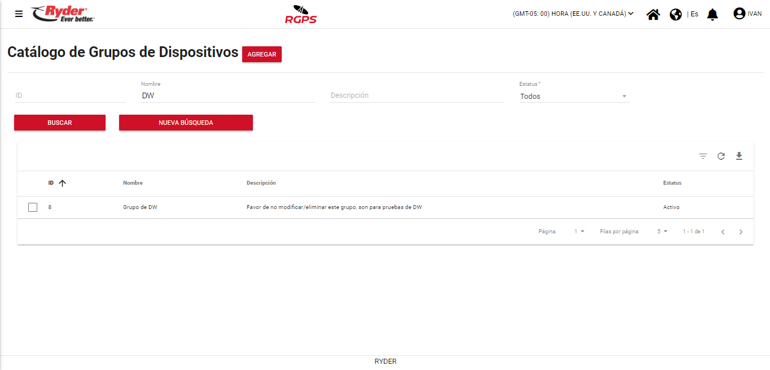
Task: Click the Buscar button
Action: (60, 123)
